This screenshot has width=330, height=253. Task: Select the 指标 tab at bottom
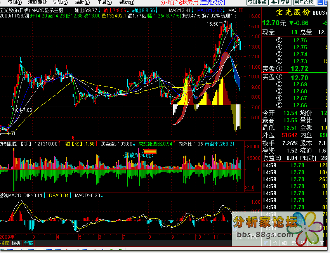point(5,243)
